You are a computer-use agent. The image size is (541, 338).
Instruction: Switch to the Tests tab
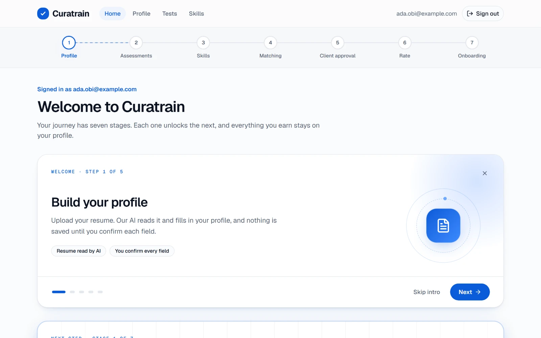169,14
